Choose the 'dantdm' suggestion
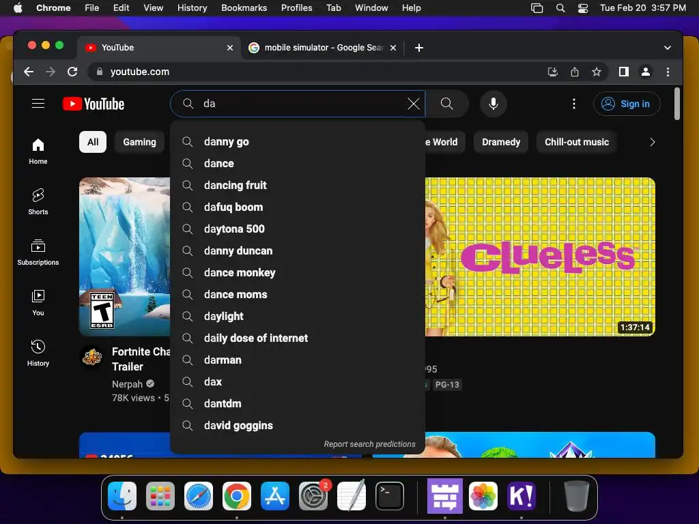Image resolution: width=699 pixels, height=524 pixels. click(x=298, y=404)
